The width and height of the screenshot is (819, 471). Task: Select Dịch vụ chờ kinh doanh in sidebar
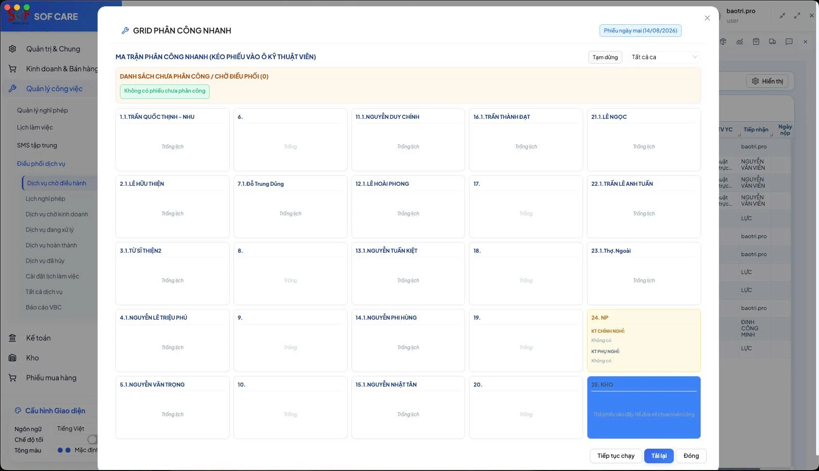[x=57, y=214]
